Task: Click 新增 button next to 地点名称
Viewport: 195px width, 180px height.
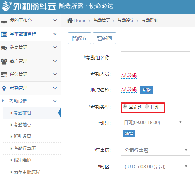Action: (147, 90)
